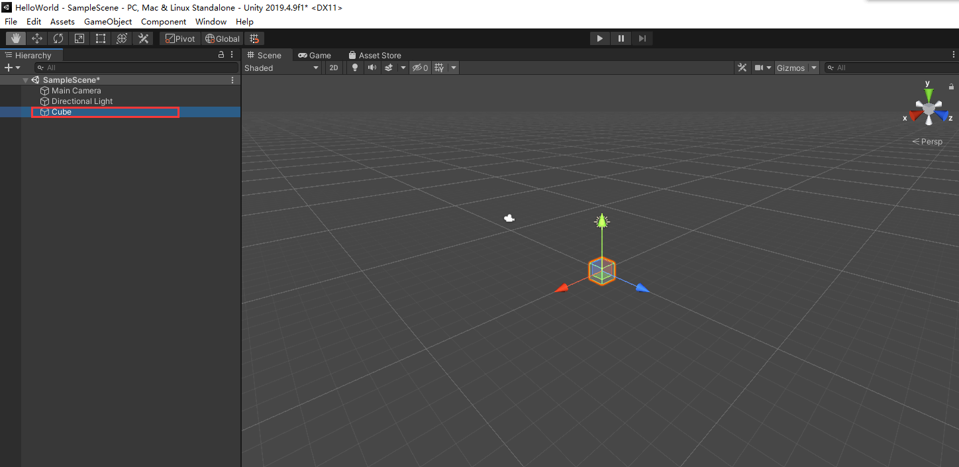Image resolution: width=959 pixels, height=467 pixels.
Task: Lock scene orientation gizmo rotation
Action: [x=952, y=86]
